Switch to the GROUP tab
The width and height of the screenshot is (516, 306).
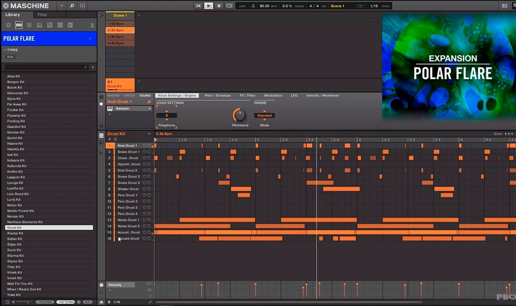pos(129,96)
